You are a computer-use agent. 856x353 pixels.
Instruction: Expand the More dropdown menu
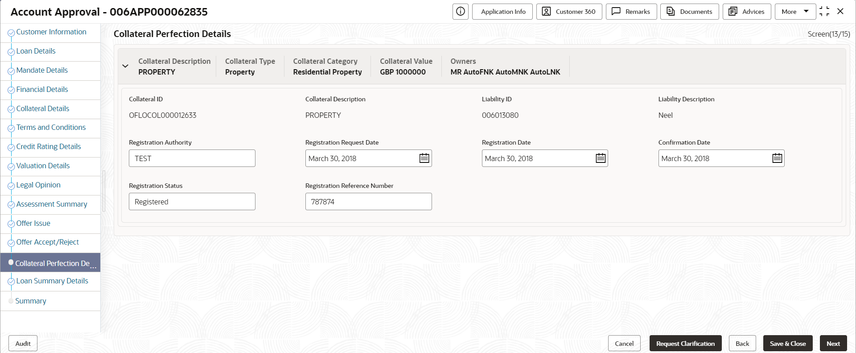coord(795,12)
